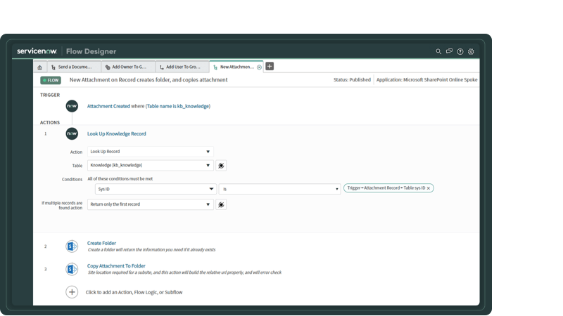Click the plus circle to add an action

pos(72,292)
